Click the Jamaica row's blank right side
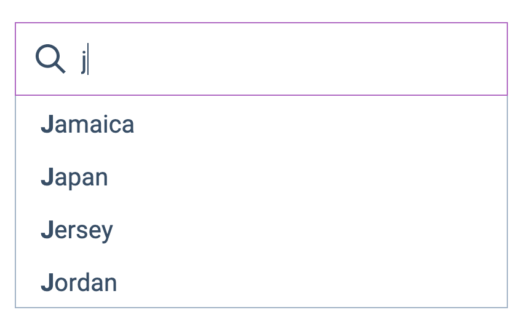The height and width of the screenshot is (323, 519). point(369,125)
